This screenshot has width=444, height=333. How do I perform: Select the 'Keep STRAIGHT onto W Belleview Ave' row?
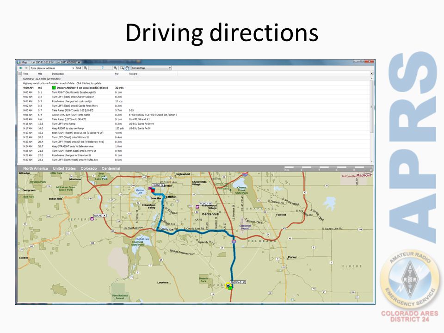point(194,147)
